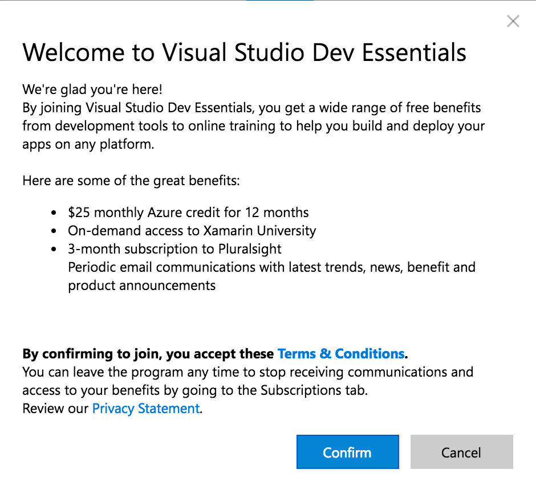Select the 3-month Pluralsight subscription item
The image size is (536, 490).
[x=174, y=249]
